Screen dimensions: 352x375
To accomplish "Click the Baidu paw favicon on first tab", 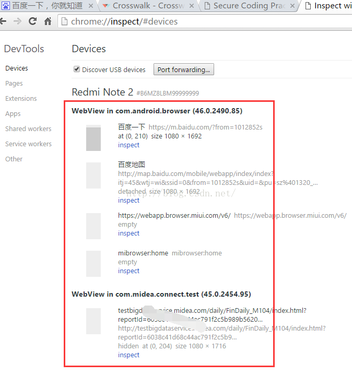I will [6, 6].
